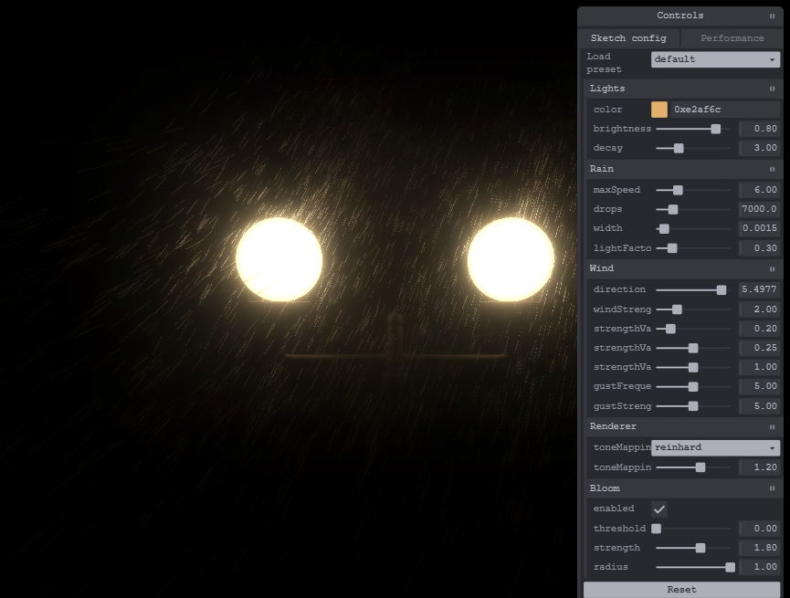Click the bloom strength slider handle

click(700, 548)
